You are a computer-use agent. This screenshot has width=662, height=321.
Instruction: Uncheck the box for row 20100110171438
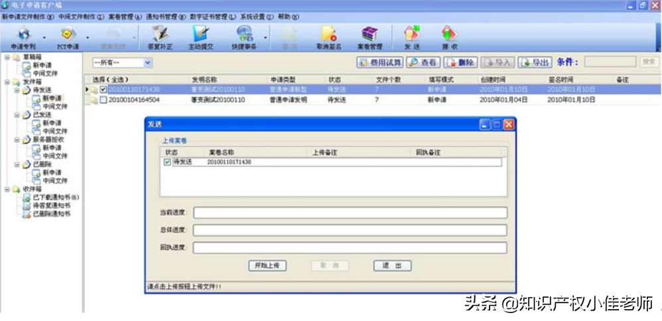[103, 89]
